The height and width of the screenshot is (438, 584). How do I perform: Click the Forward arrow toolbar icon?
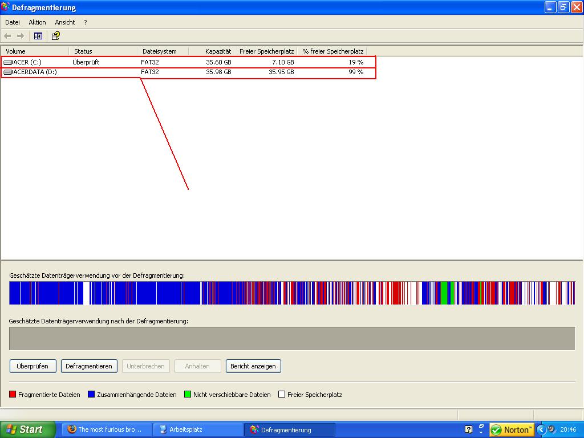click(x=21, y=36)
